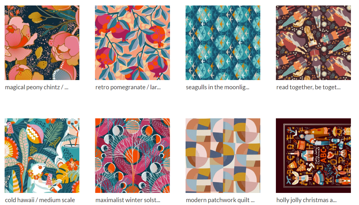359x205 pixels.
Task: Open the 'read together, be toget...' title
Action: (308, 87)
